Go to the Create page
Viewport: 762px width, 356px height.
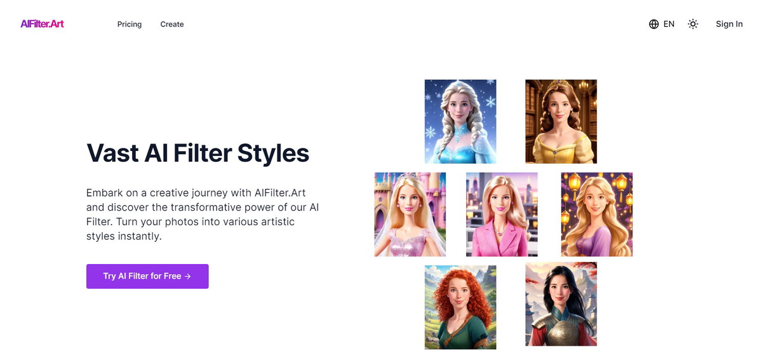[x=172, y=24]
